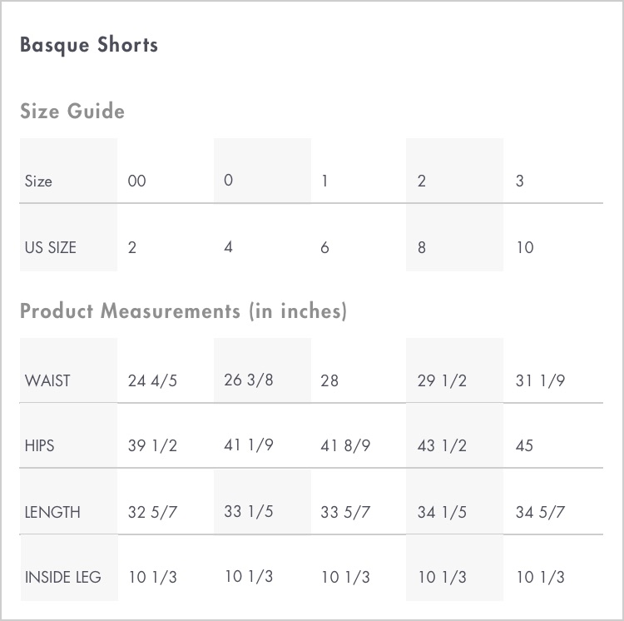Click waist value 31 1/9

[x=540, y=380]
